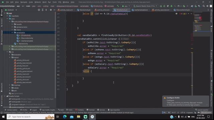Click the onCreate breadcrumb in navigation bar
214x120 pixels.
109,6
